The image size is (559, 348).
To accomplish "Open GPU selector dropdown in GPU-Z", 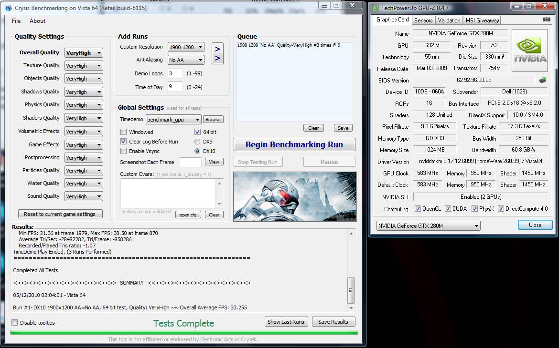I will (428, 226).
